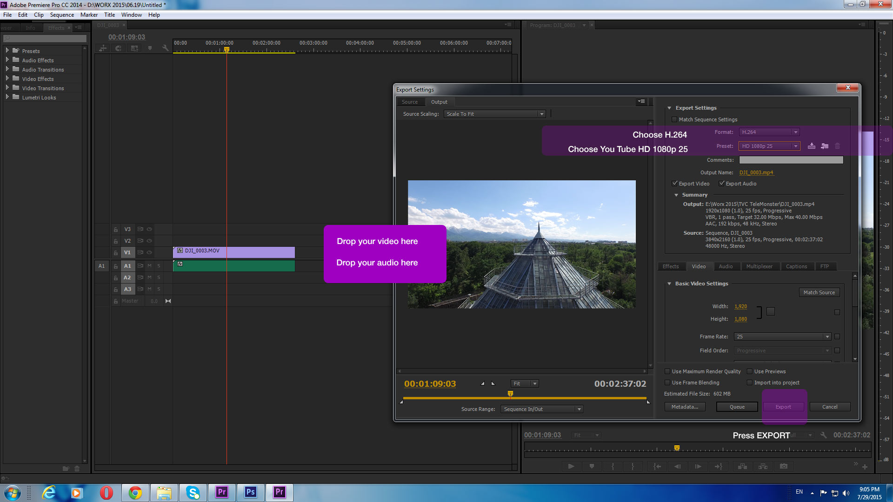Mute the A1 track
This screenshot has height=502, width=893.
(x=150, y=266)
